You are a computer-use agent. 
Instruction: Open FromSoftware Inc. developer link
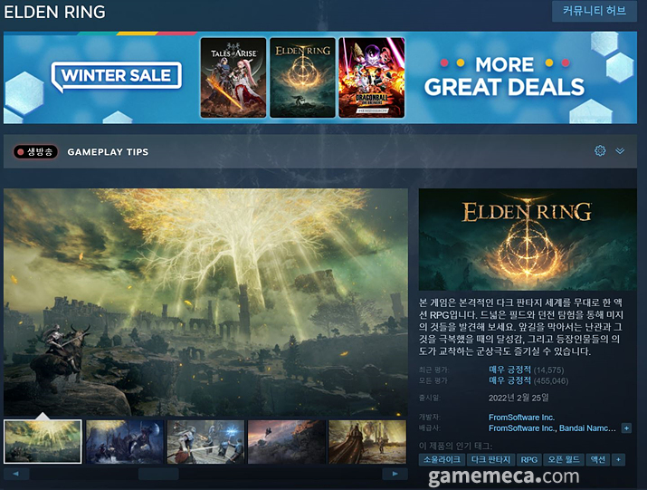click(521, 418)
